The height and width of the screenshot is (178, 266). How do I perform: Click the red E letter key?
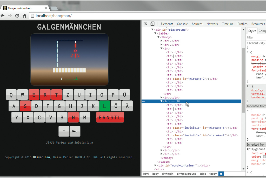click(x=34, y=95)
